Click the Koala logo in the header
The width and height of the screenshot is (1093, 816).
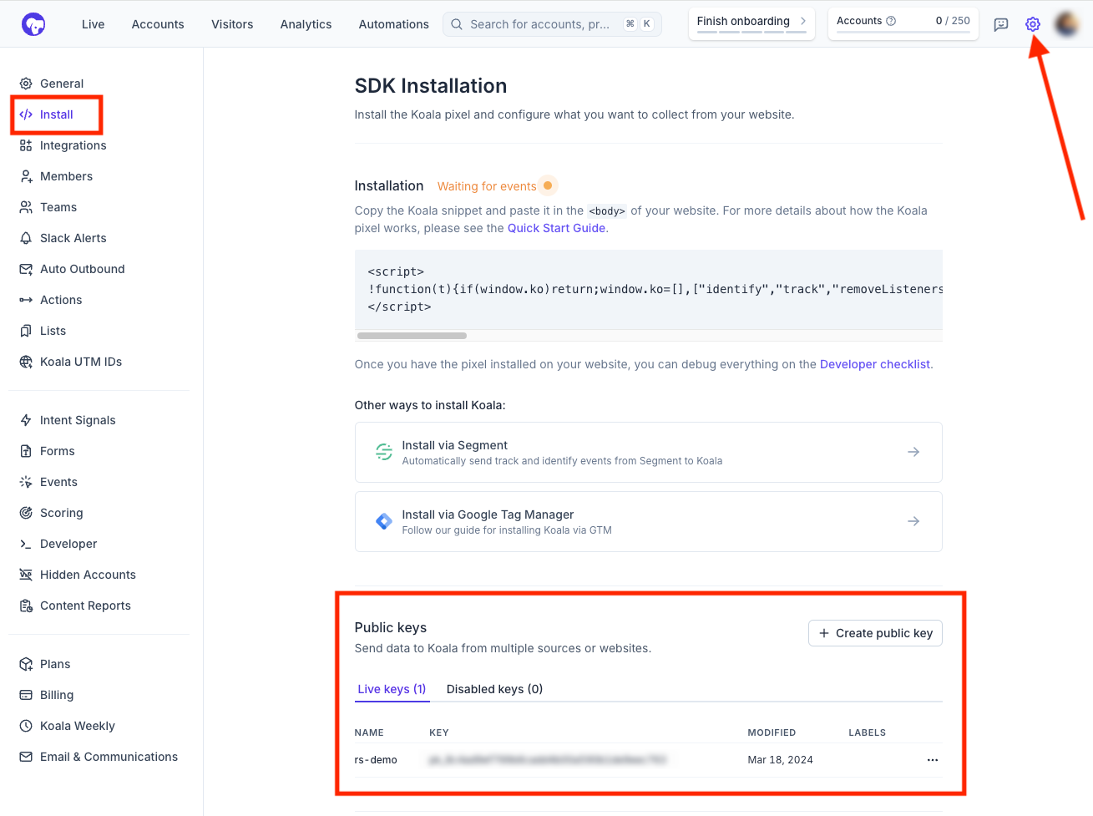[x=33, y=24]
